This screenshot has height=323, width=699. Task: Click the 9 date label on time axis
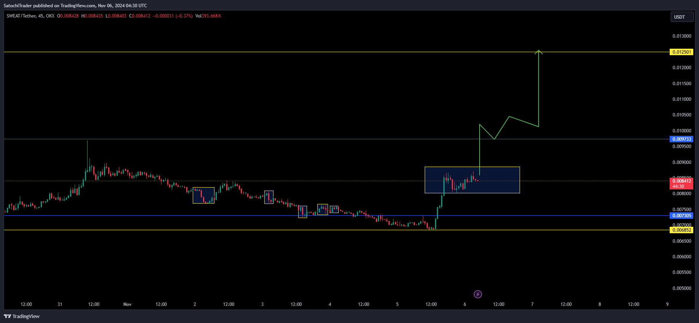(667, 304)
